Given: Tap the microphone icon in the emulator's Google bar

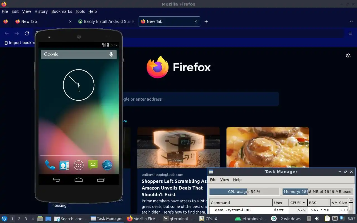Looking at the screenshot, I should pyautogui.click(x=111, y=54).
